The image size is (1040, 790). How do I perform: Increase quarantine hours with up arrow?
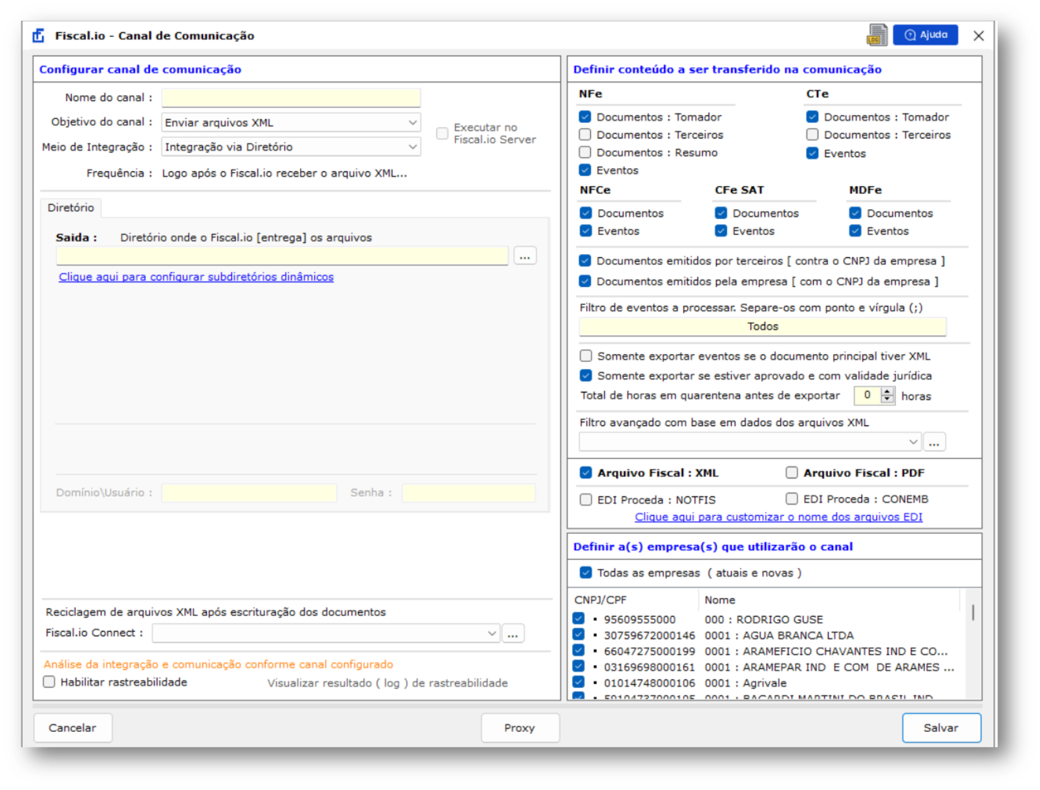tap(887, 391)
